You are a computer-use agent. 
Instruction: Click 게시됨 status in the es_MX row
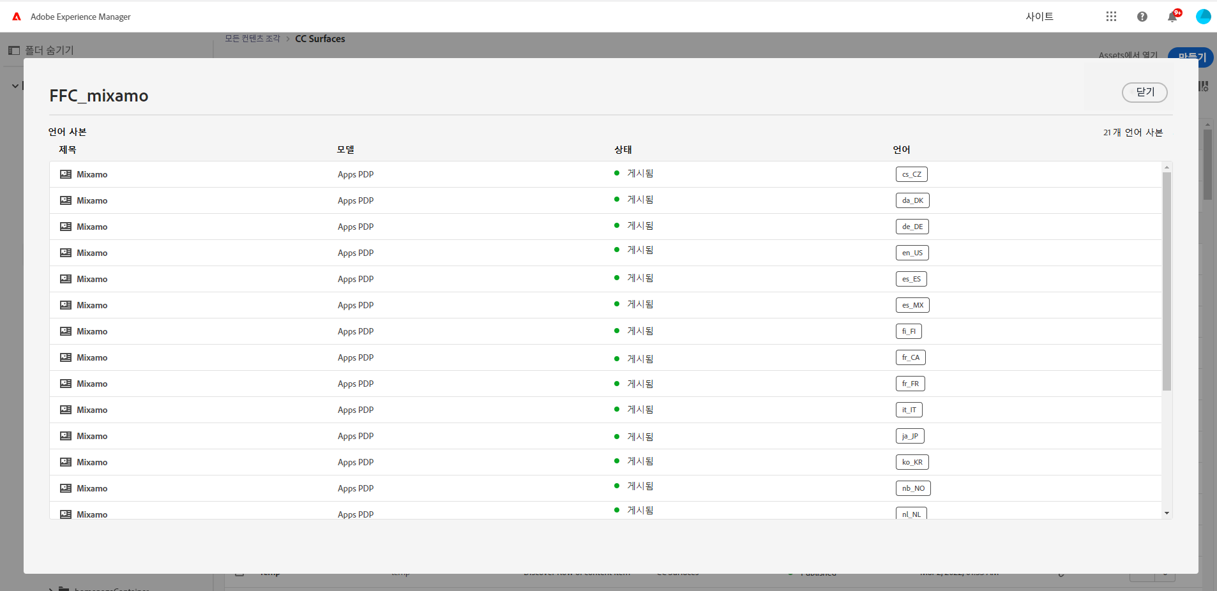tap(640, 304)
